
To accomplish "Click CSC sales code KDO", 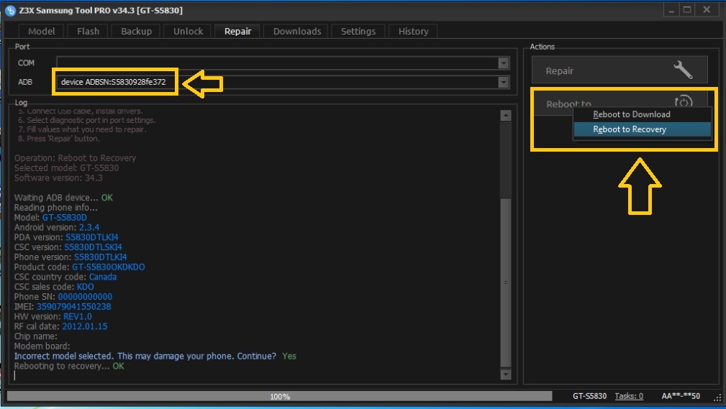I will [x=85, y=287].
